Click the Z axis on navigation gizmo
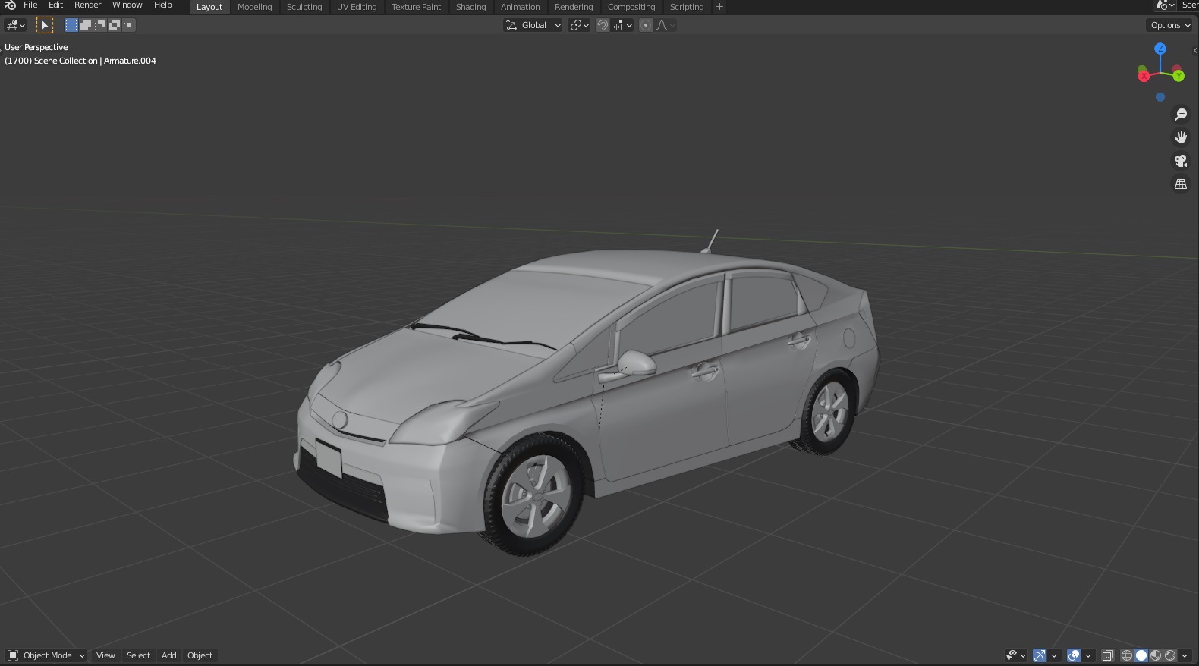Screen dimensions: 1199x666 [x=1160, y=49]
